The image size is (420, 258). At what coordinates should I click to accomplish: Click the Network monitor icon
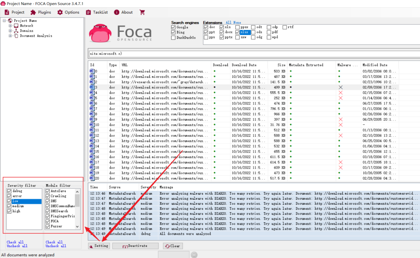(16, 26)
